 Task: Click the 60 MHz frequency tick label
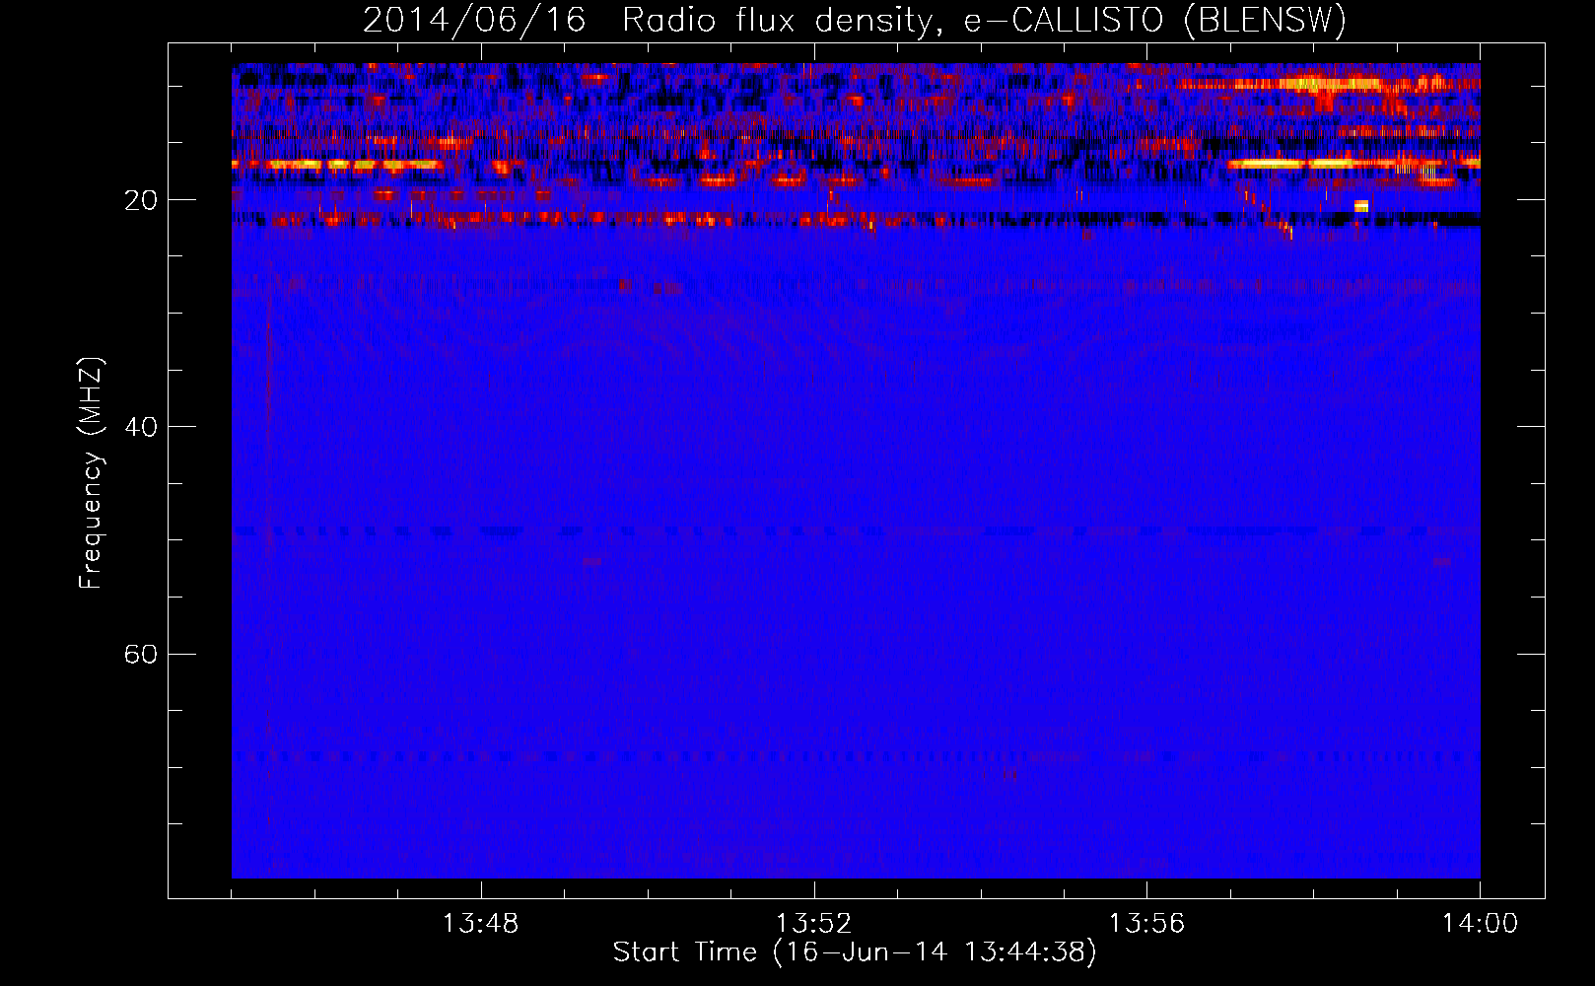140,654
